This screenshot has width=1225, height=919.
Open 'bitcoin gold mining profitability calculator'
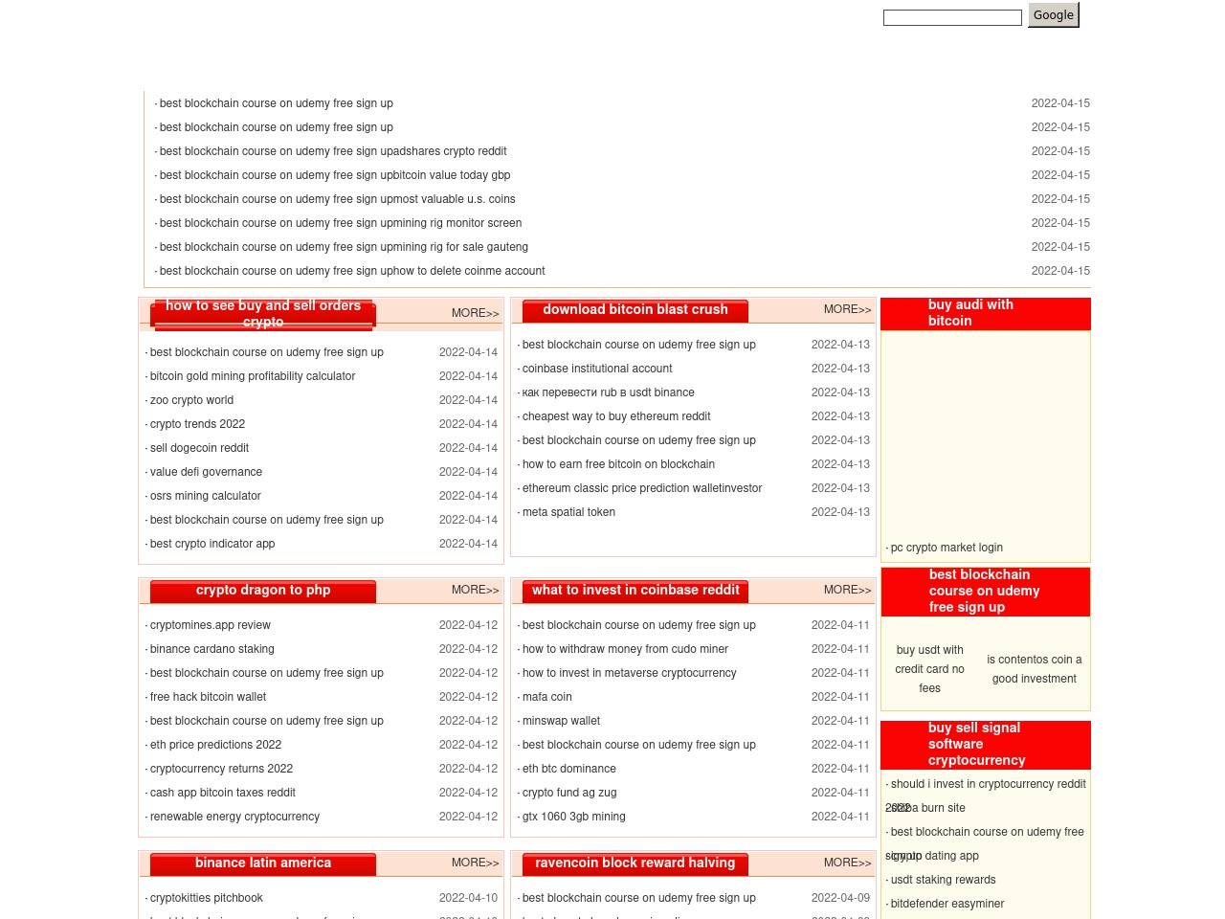[253, 376]
